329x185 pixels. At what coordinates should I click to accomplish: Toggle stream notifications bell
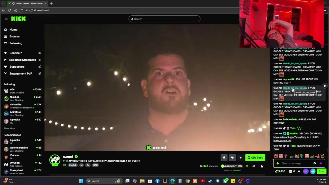224,158
